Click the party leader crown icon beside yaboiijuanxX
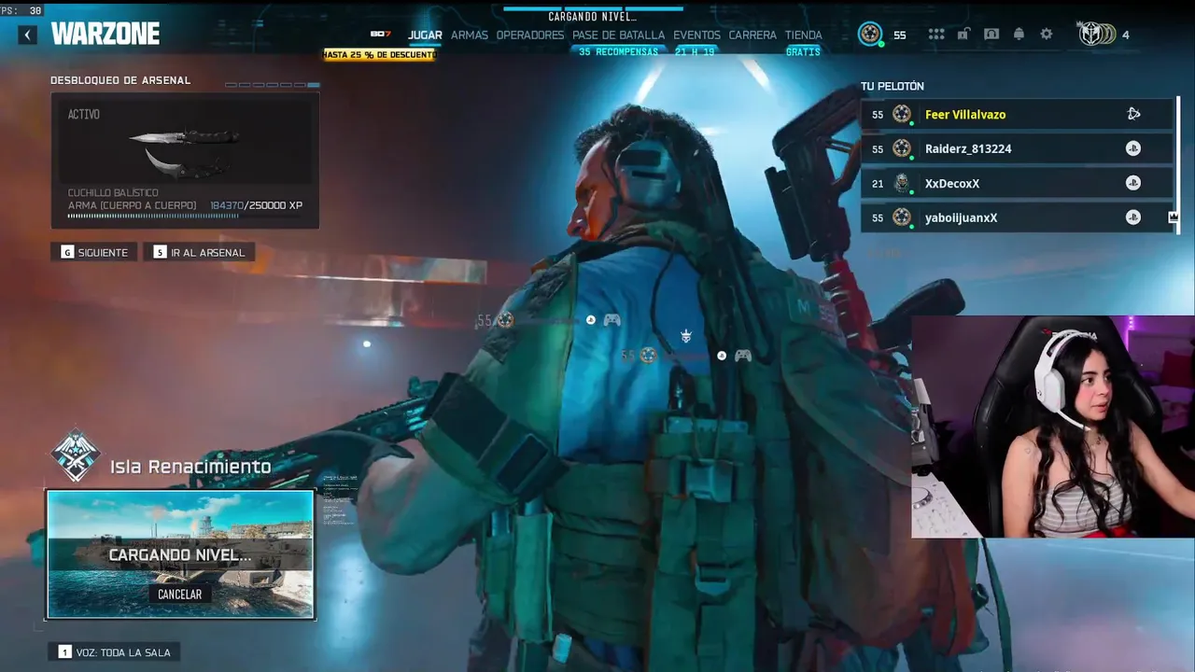Viewport: 1195px width, 672px height. (x=1174, y=217)
